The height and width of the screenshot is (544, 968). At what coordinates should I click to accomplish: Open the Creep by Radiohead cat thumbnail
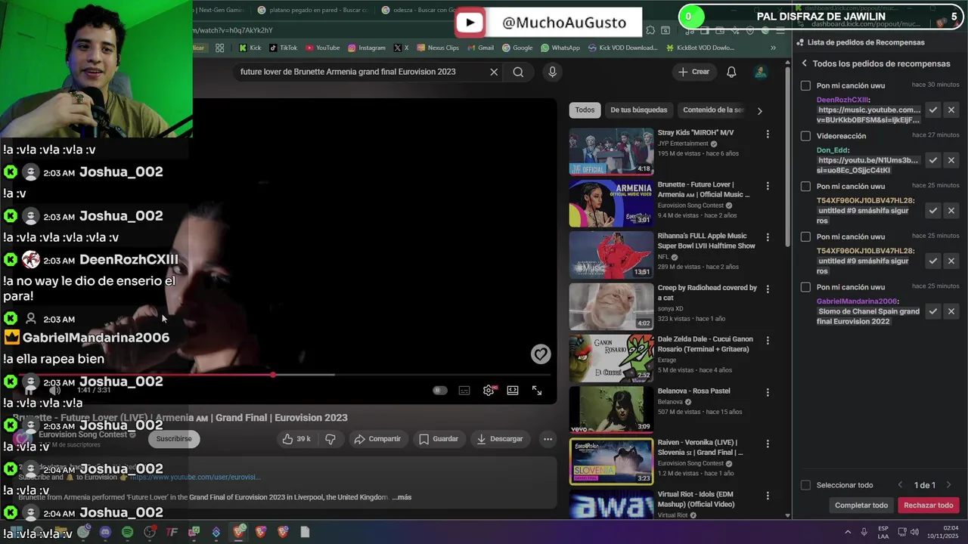(611, 306)
